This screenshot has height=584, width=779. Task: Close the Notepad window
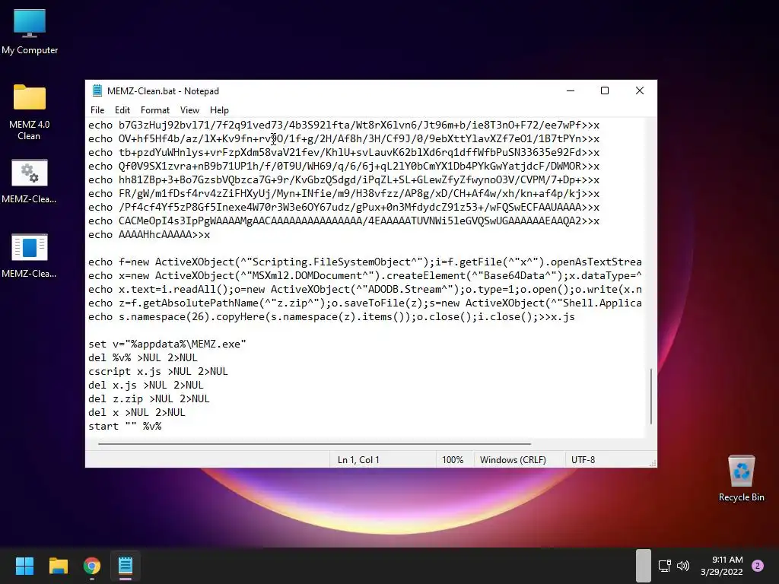click(640, 91)
